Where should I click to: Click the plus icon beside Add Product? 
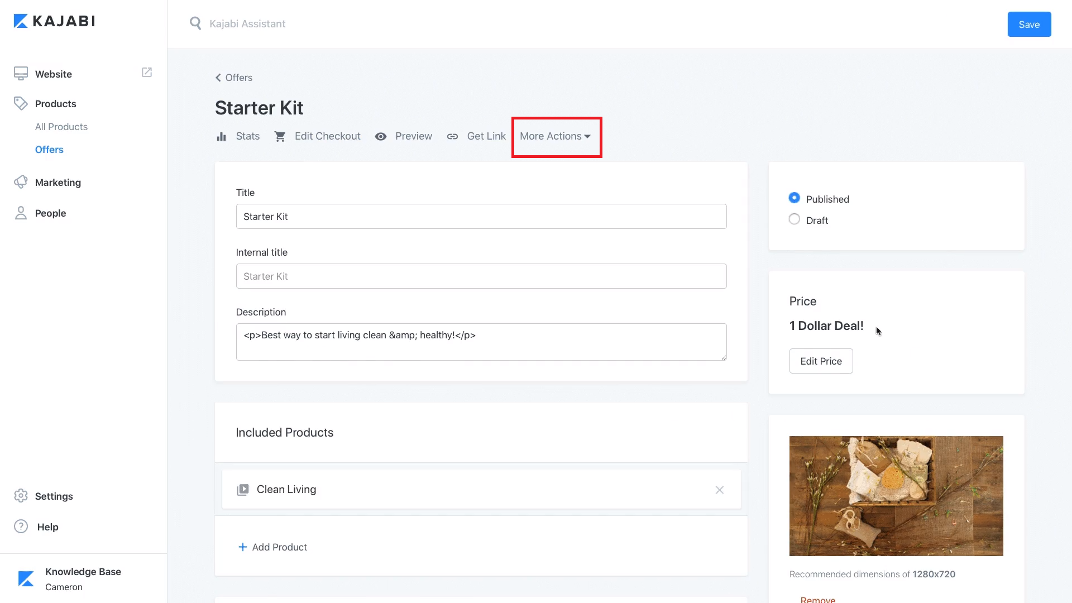pyautogui.click(x=243, y=547)
